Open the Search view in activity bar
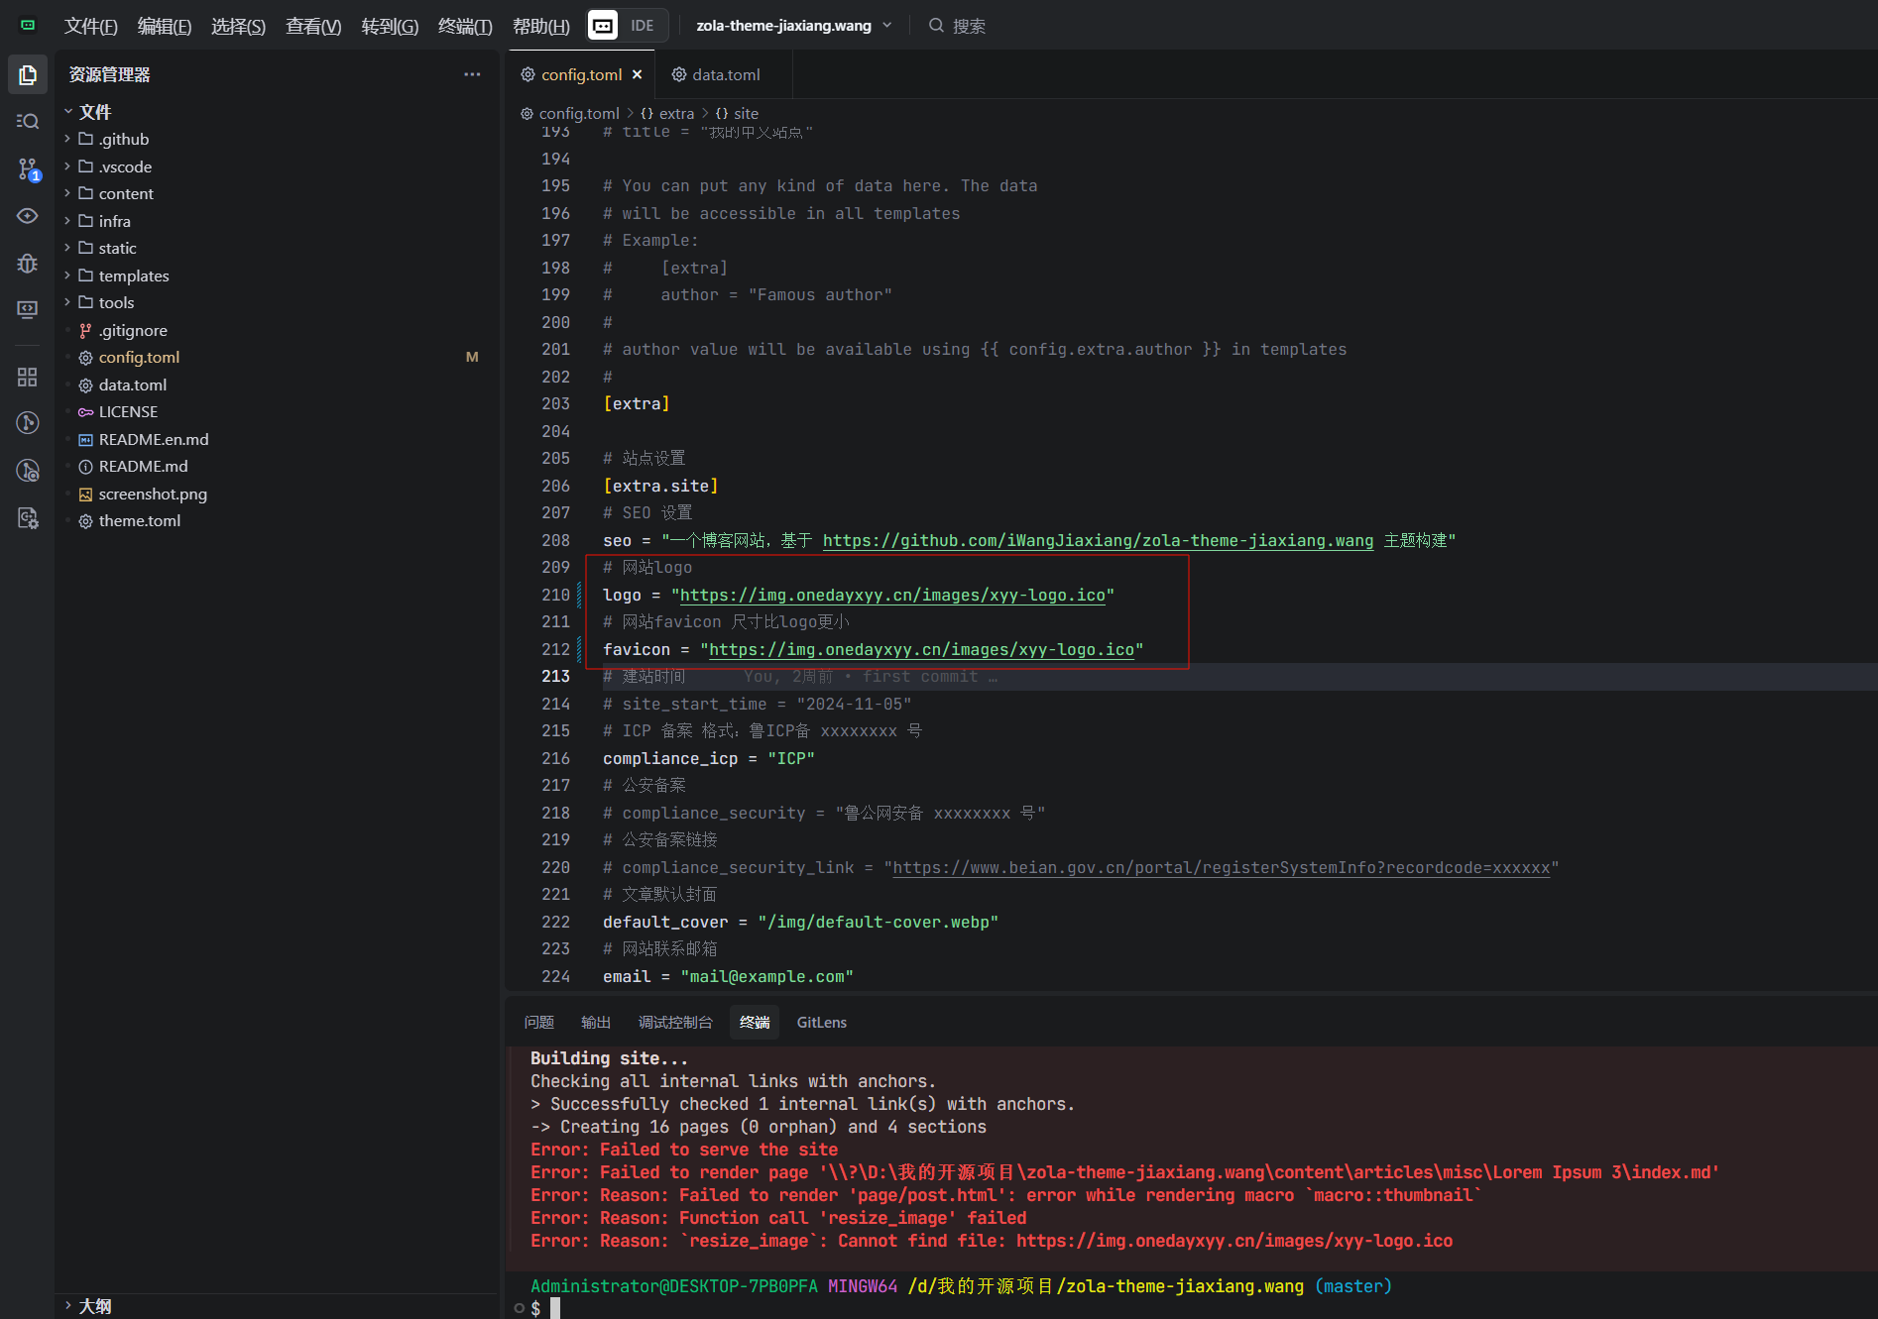 point(28,121)
